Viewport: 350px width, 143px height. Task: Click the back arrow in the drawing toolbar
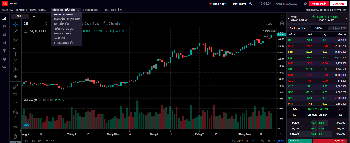[x=15, y=76]
